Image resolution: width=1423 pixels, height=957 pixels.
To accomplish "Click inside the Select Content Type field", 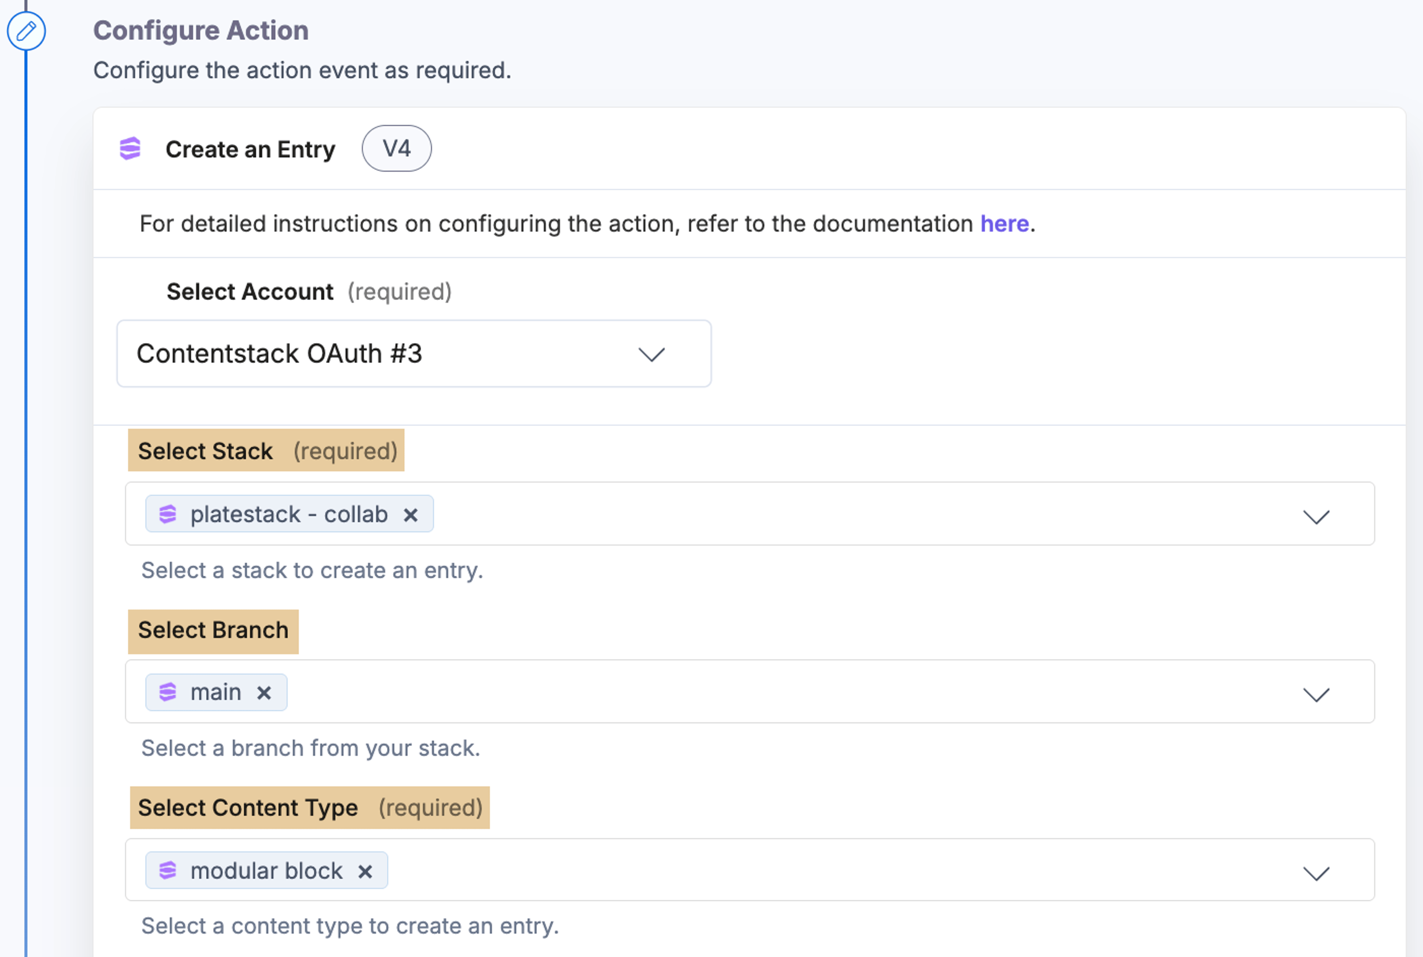I will click(750, 870).
